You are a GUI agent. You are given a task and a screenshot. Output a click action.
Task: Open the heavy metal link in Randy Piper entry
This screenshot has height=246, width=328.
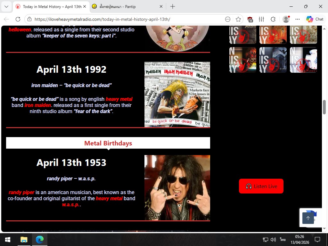click(109, 199)
